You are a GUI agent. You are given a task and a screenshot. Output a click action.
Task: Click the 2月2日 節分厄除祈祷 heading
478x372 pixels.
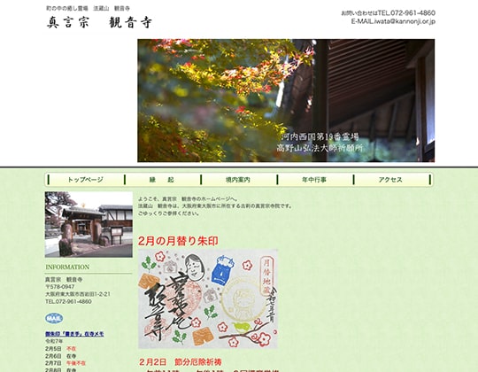[181, 362]
